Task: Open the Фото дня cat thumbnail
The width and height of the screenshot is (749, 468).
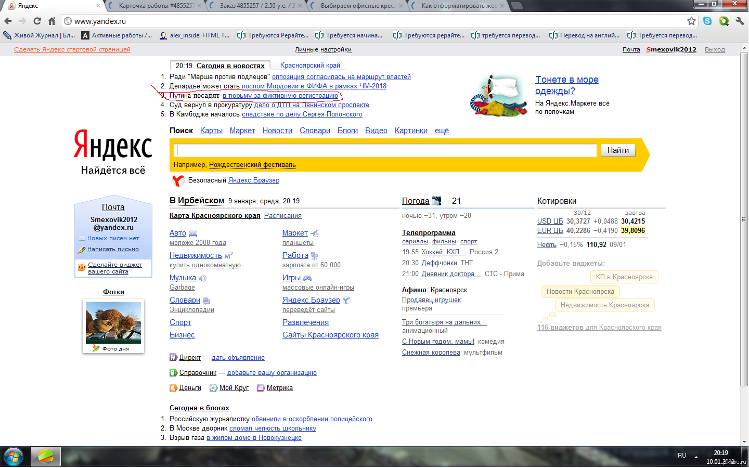Action: (113, 323)
